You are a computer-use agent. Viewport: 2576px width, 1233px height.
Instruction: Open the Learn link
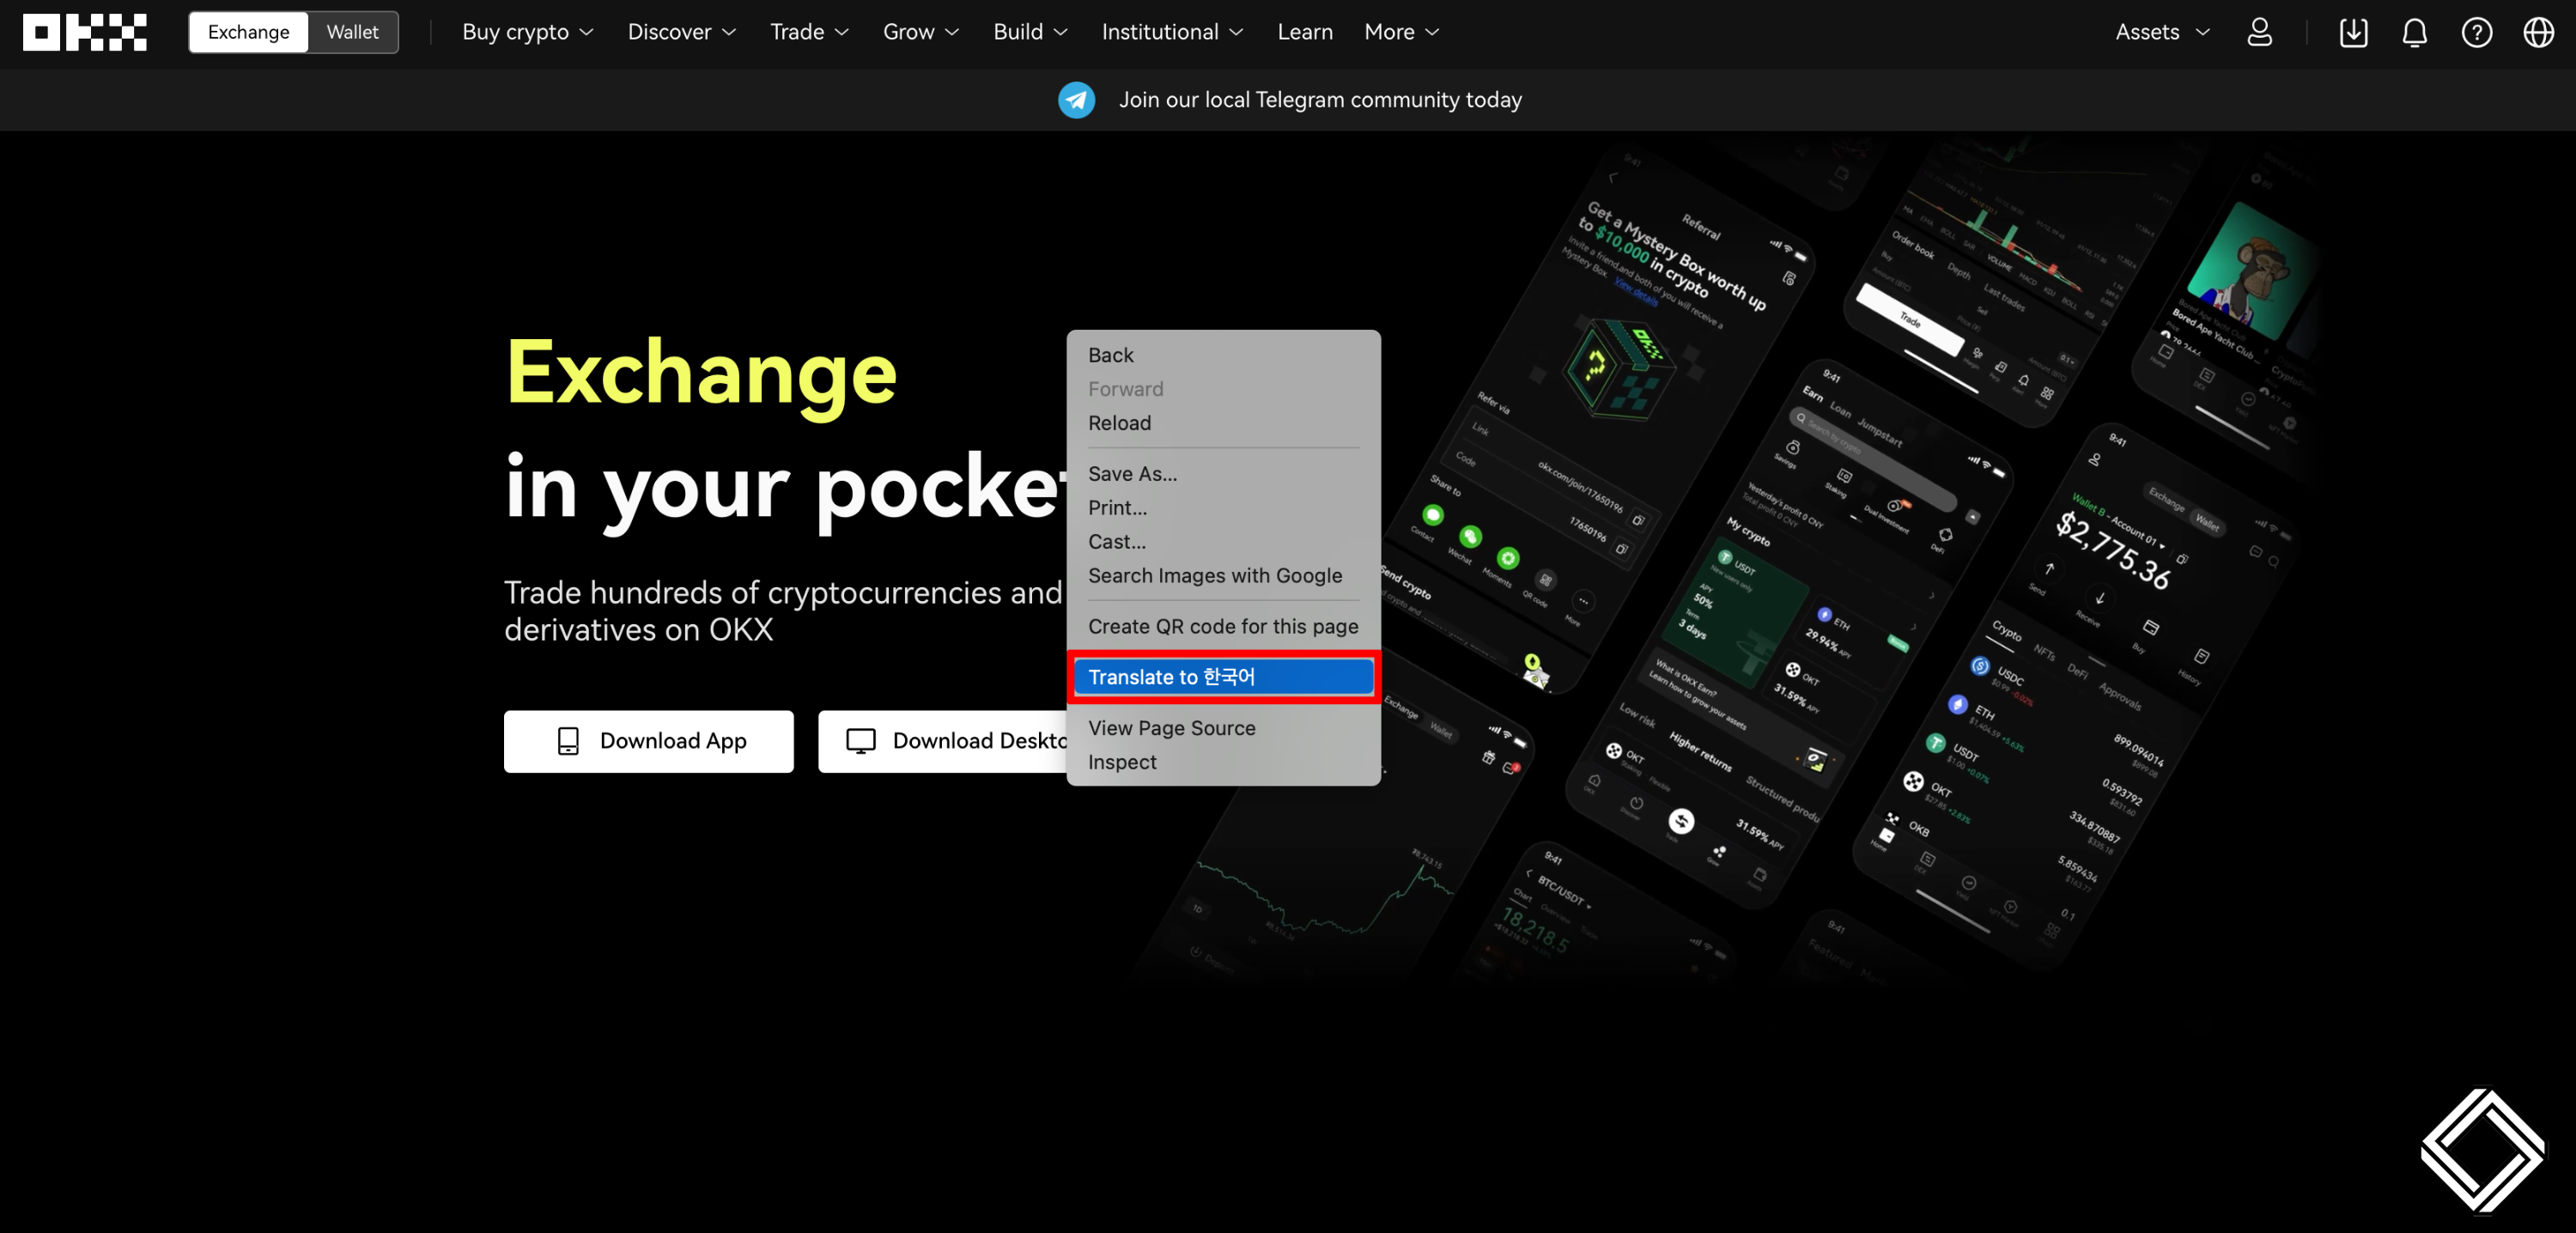[x=1304, y=32]
